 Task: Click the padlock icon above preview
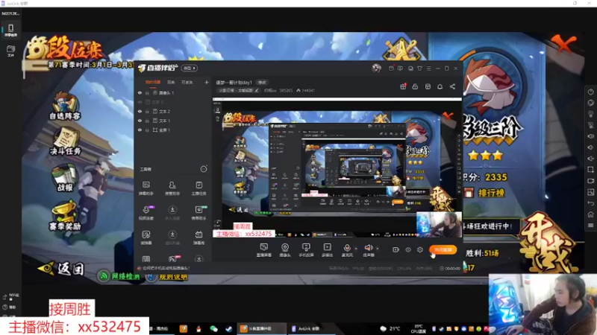point(415,86)
